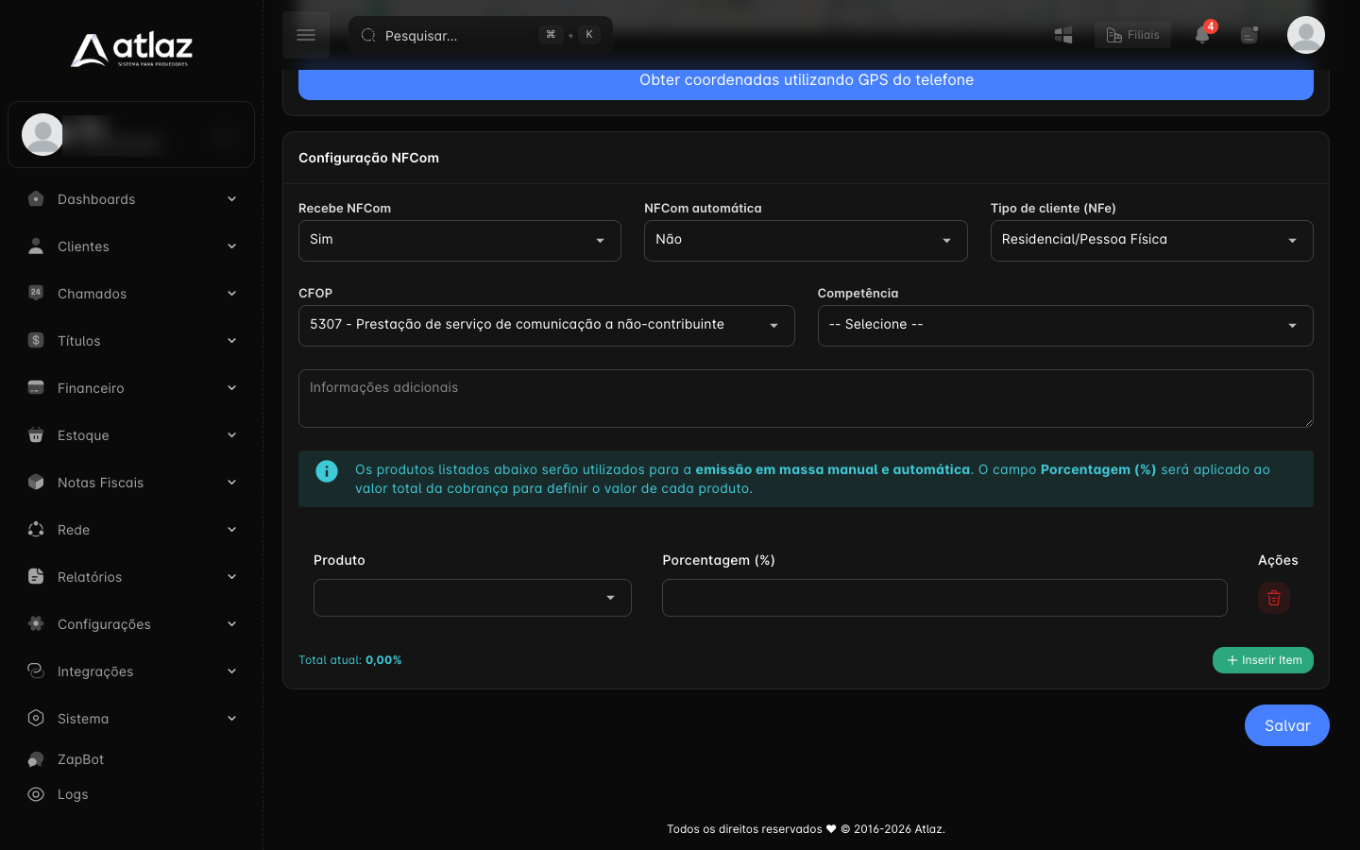Open Títulos menu item
Viewport: 1360px width, 850px height.
(x=131, y=341)
